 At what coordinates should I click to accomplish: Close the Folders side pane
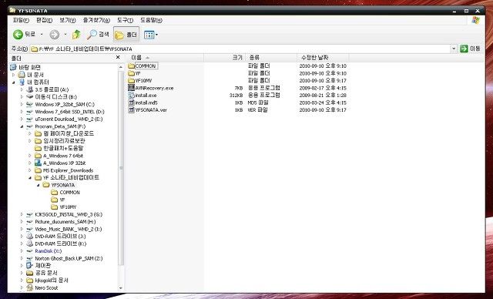pos(118,57)
